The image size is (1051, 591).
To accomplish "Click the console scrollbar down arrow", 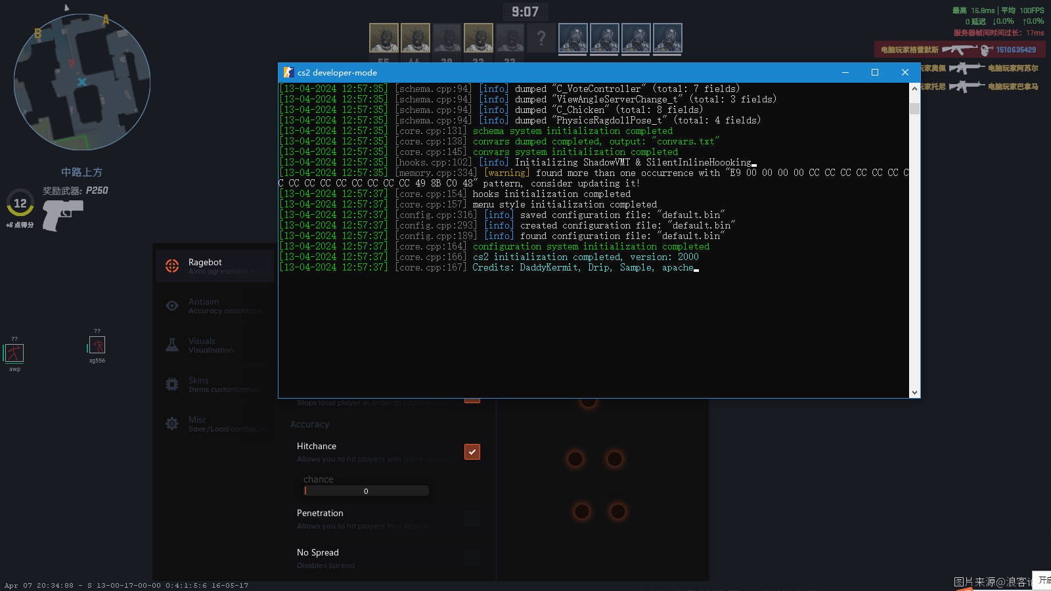I will pos(914,393).
